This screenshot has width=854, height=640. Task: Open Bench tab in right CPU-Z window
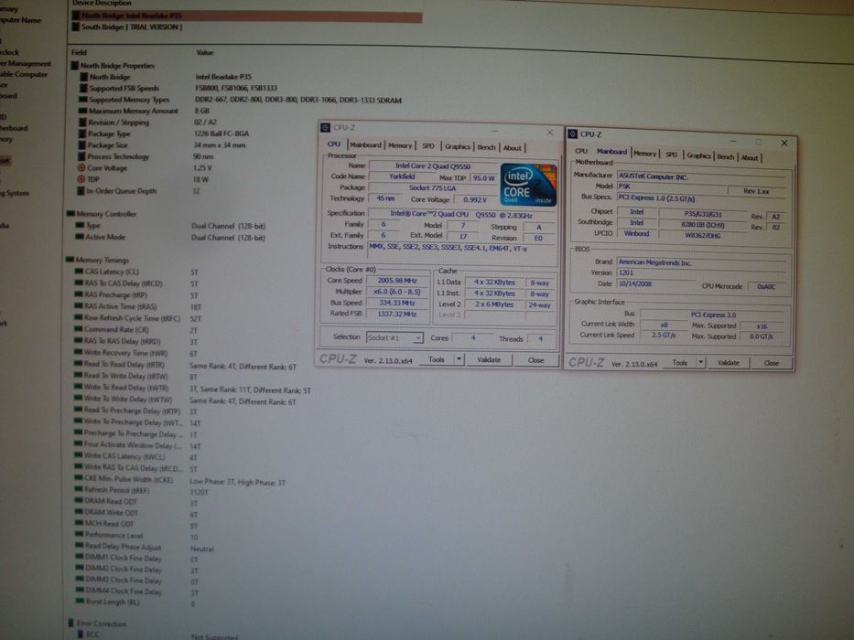pyautogui.click(x=726, y=156)
